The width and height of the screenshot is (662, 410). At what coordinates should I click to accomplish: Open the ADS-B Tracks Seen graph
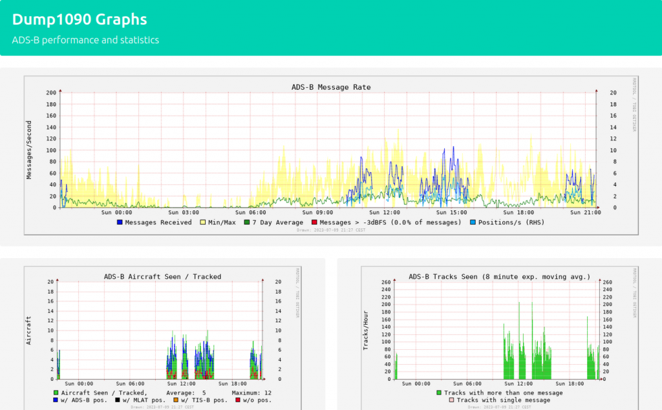(500, 338)
